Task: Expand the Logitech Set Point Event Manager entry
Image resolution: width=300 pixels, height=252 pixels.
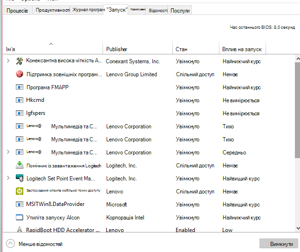Action: click(x=8, y=178)
